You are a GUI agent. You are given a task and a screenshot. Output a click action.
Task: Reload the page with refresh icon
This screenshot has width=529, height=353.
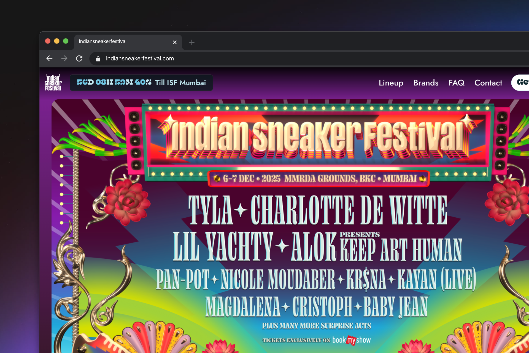click(79, 58)
